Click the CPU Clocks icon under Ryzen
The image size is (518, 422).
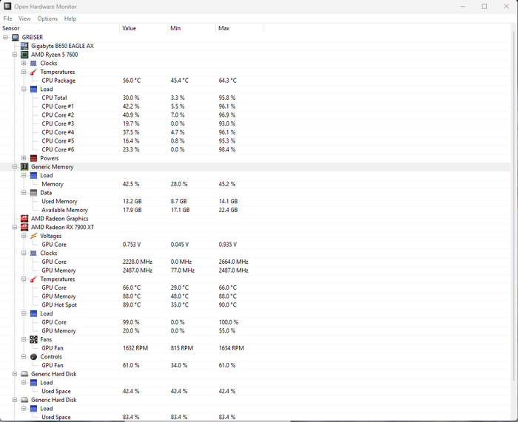pyautogui.click(x=33, y=63)
